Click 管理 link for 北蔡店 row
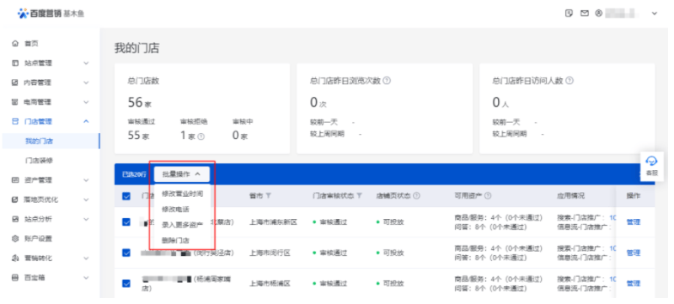The image size is (674, 304). (634, 222)
